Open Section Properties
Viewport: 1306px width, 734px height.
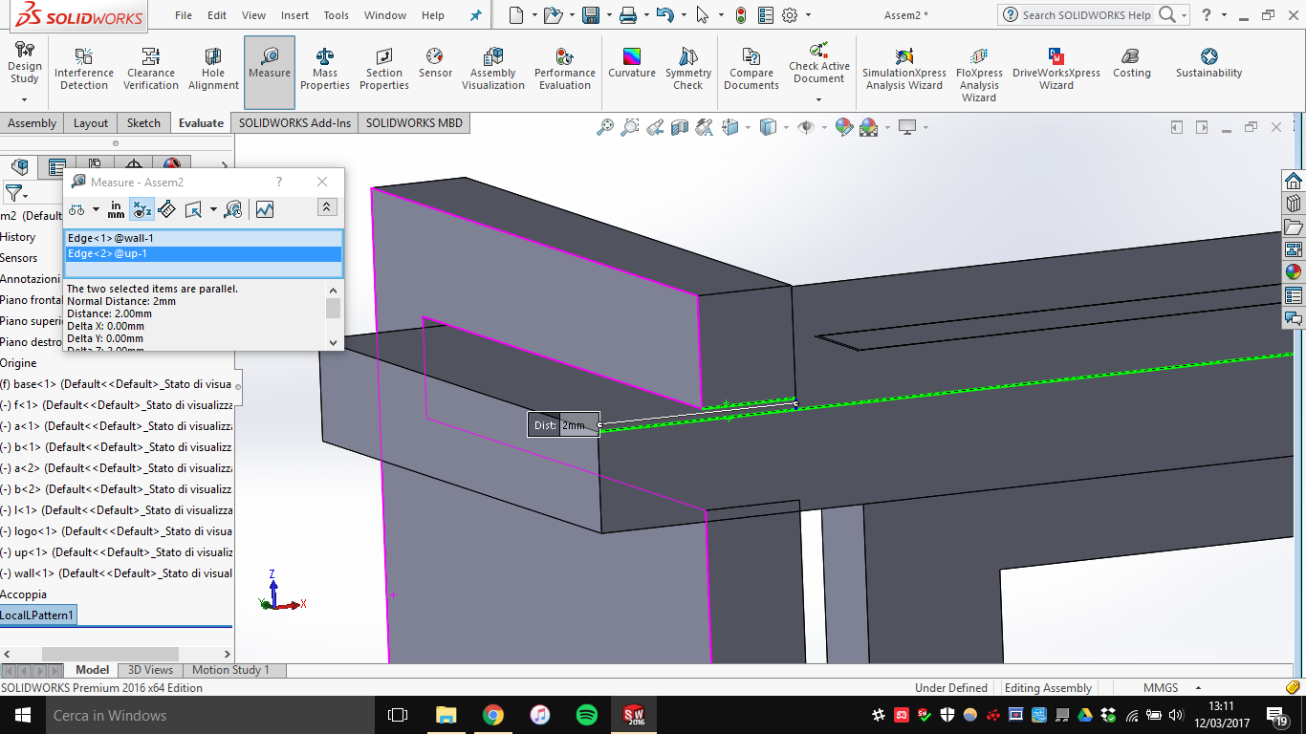pos(384,69)
